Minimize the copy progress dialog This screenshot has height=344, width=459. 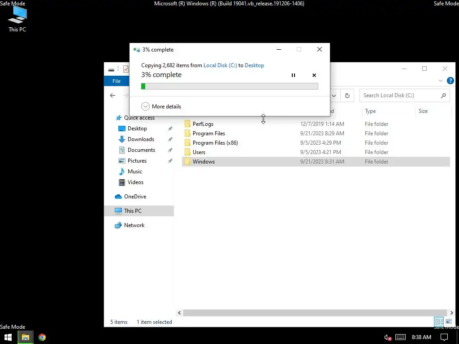pyautogui.click(x=279, y=49)
